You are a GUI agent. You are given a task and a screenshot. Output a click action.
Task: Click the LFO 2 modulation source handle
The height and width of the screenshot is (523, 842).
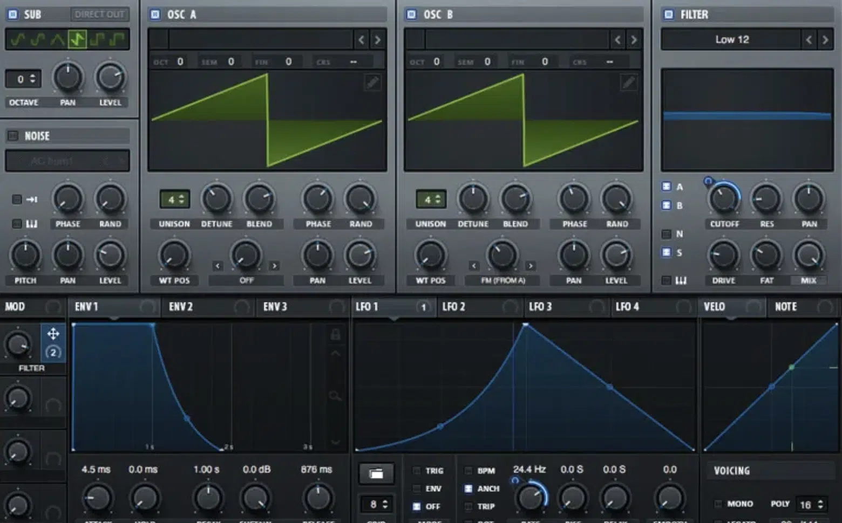point(510,307)
